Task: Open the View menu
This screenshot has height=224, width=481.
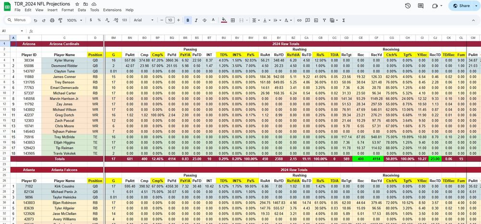Action: (39, 10)
